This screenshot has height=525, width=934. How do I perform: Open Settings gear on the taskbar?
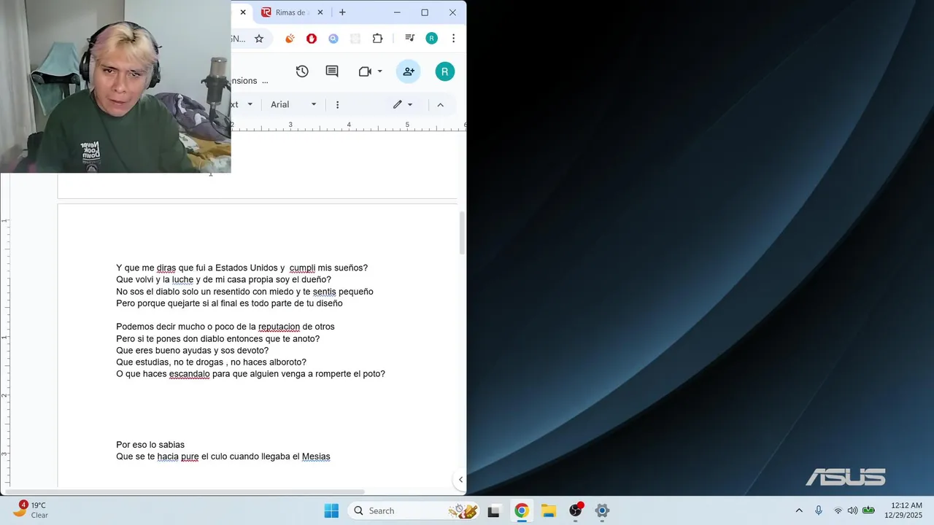(x=602, y=510)
